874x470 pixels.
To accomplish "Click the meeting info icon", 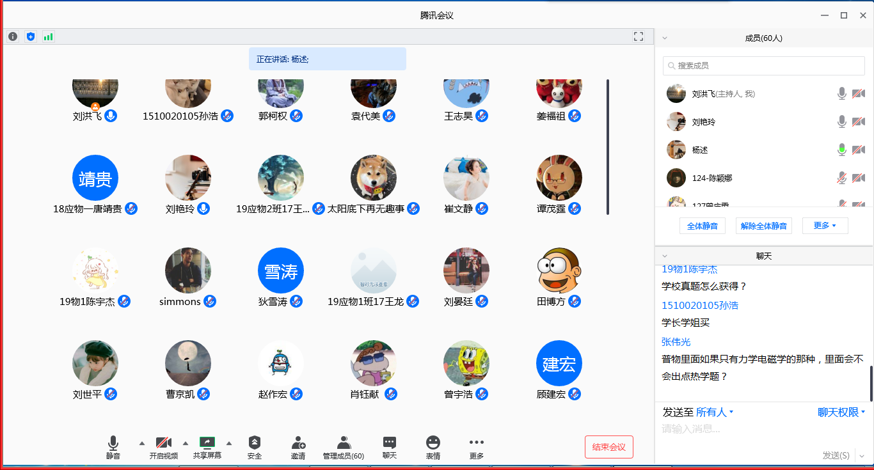I will coord(13,36).
